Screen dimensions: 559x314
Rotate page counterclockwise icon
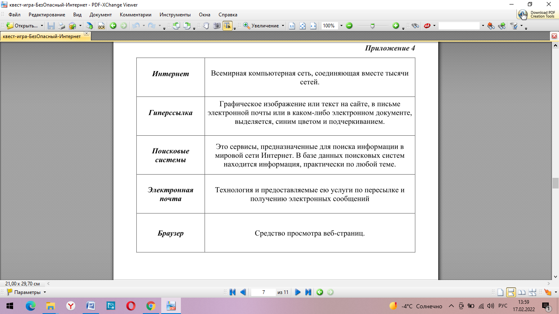pos(176,26)
